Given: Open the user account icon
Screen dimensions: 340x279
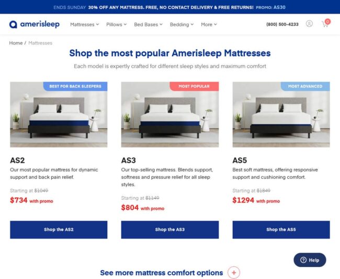Looking at the screenshot, I should pyautogui.click(x=309, y=24).
